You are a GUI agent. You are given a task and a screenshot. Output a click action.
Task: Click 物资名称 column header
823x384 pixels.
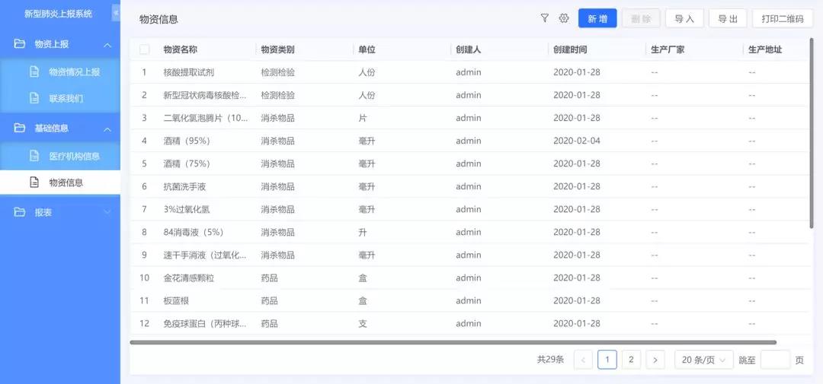point(180,49)
